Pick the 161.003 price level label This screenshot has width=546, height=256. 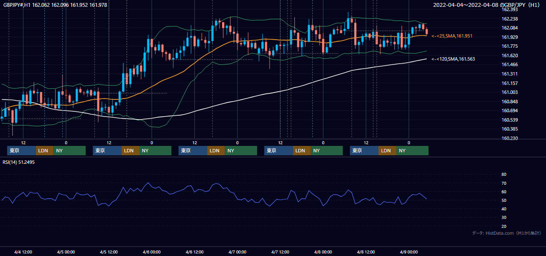510,92
